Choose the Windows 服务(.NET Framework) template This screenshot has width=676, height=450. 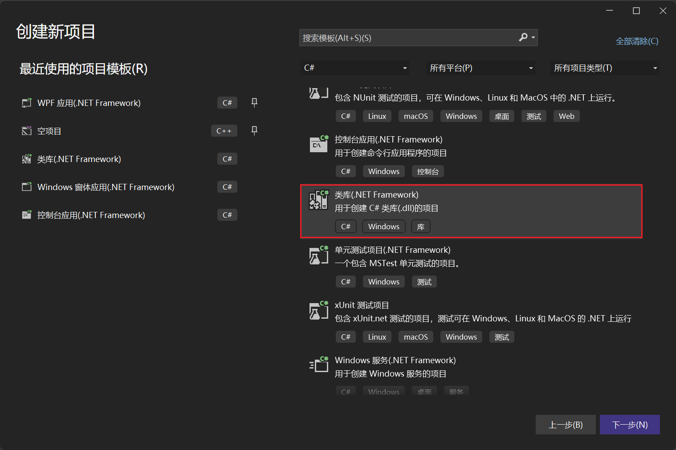395,360
